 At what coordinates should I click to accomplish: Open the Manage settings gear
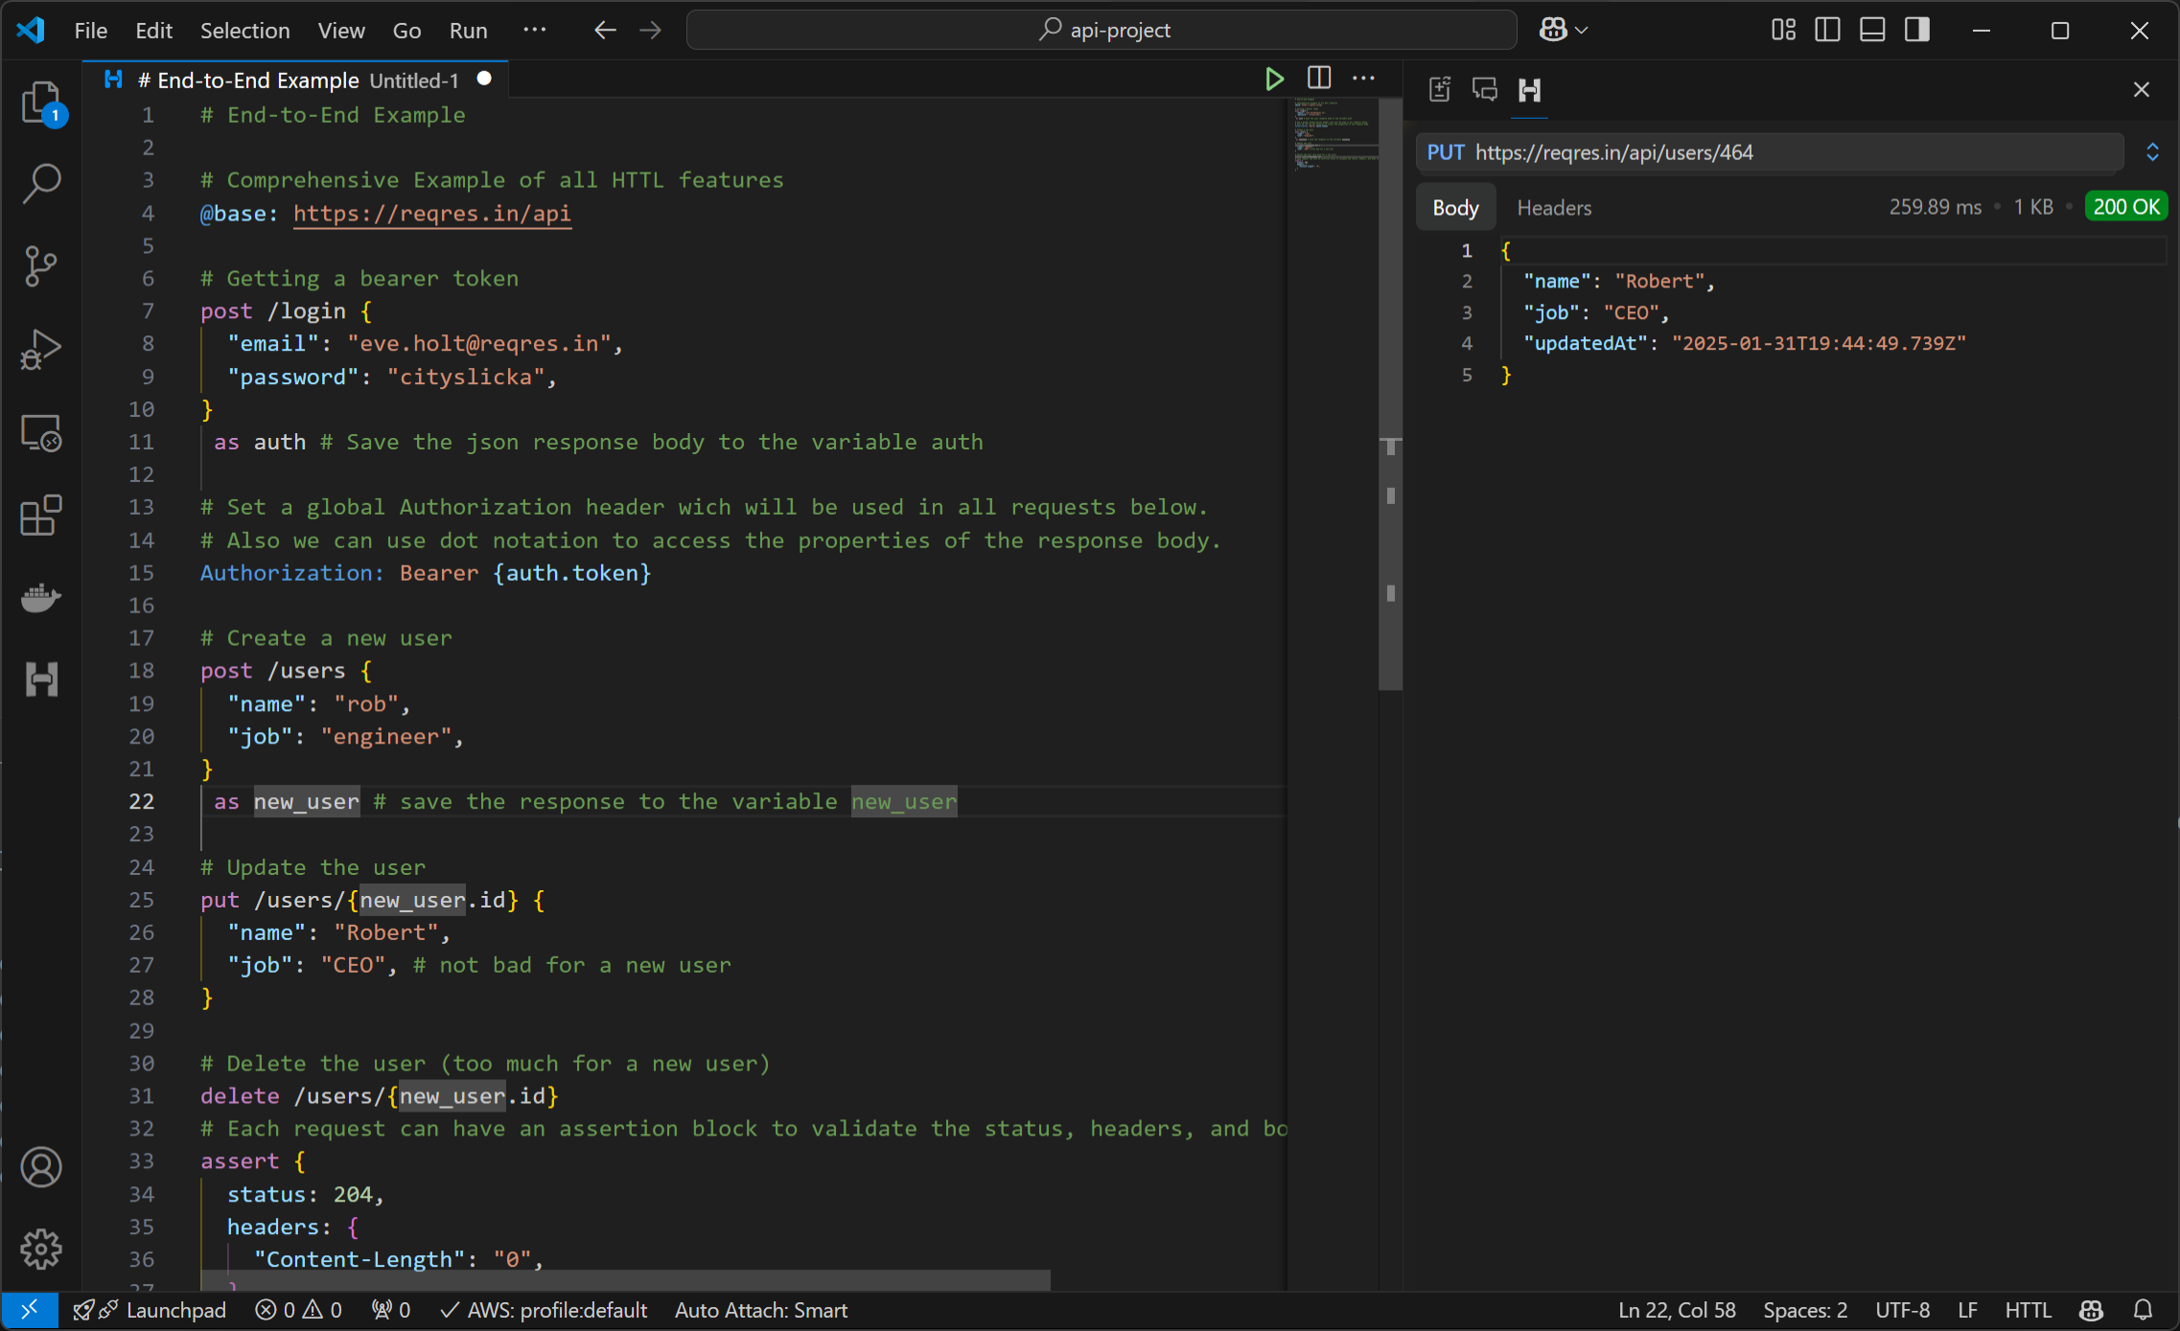(41, 1249)
